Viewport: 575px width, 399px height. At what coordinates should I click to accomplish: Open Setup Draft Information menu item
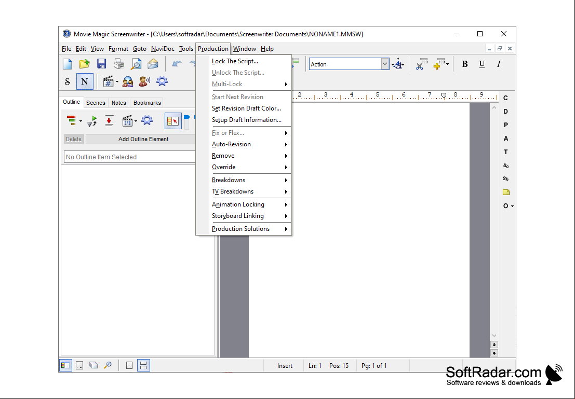244,120
